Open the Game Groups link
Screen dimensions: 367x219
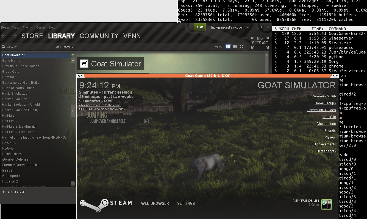[x=325, y=103]
